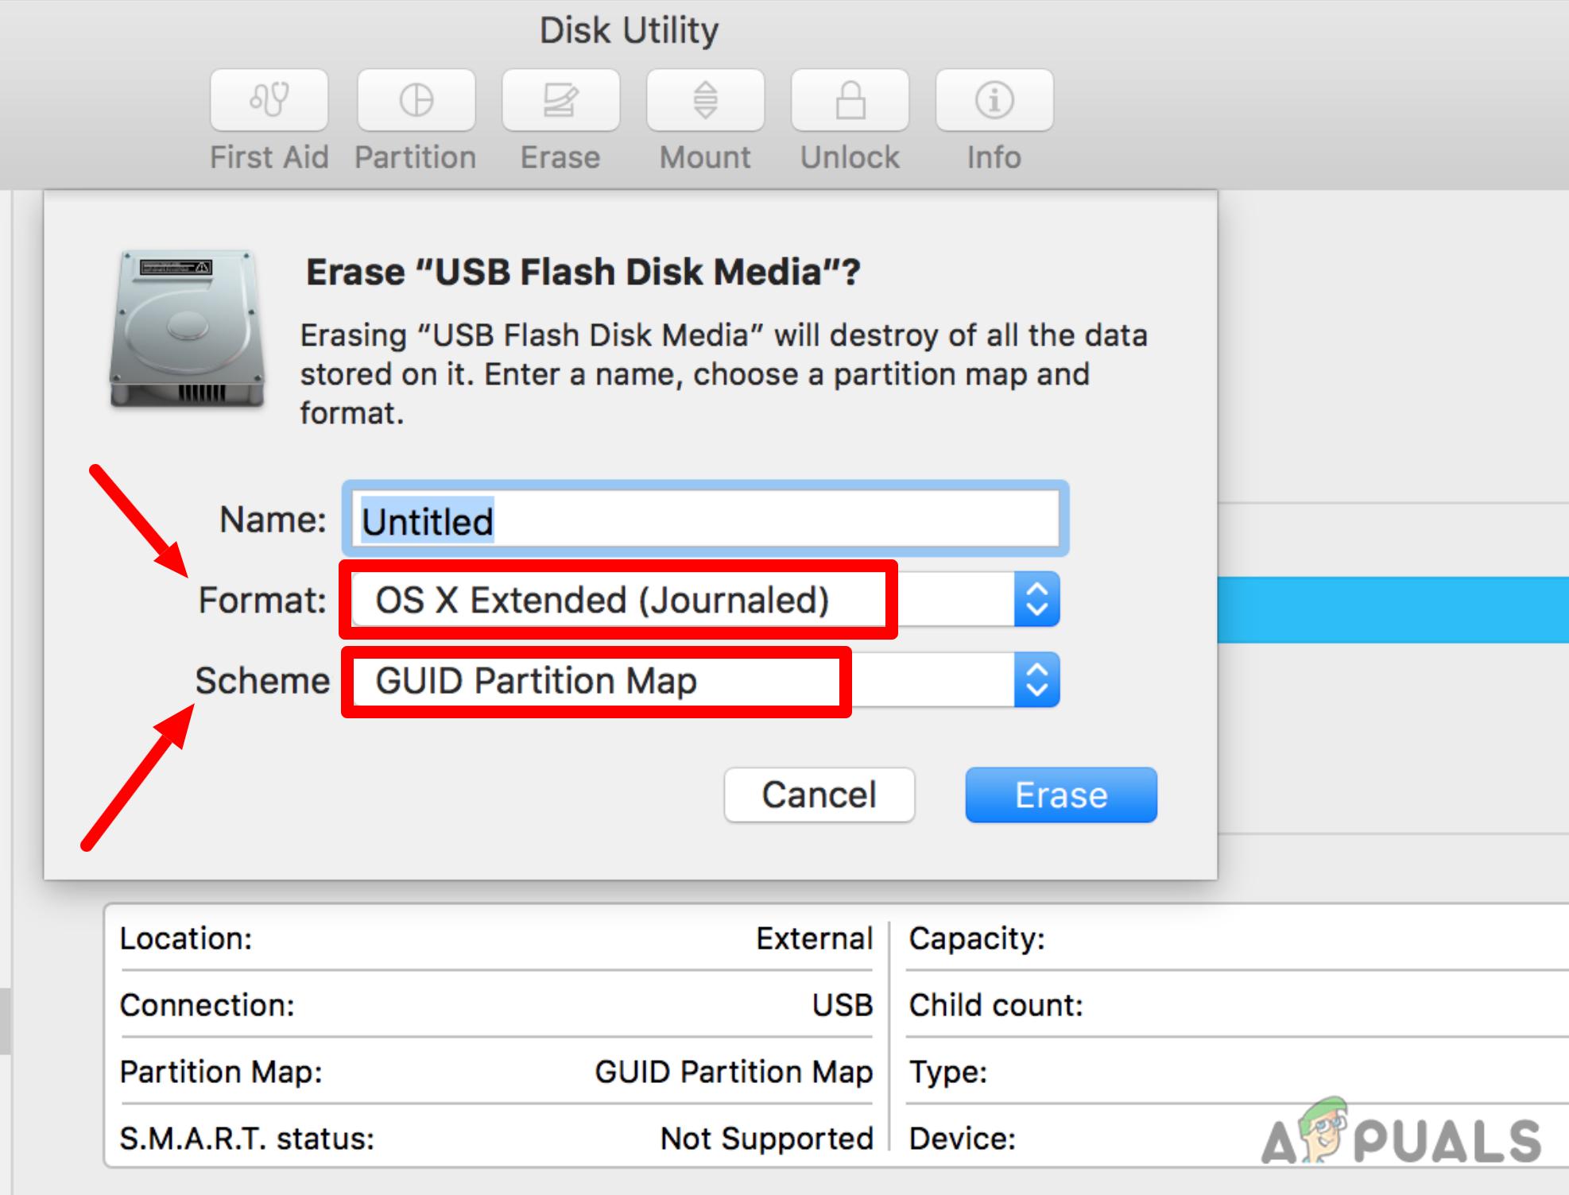
Task: Select the Erase toolbar icon
Action: tap(560, 100)
